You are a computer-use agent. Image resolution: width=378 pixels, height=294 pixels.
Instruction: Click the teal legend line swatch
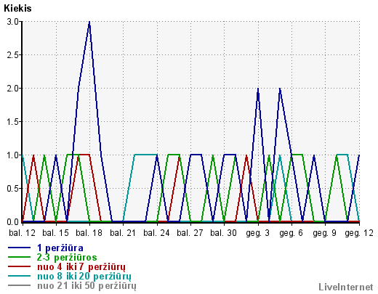(20, 276)
